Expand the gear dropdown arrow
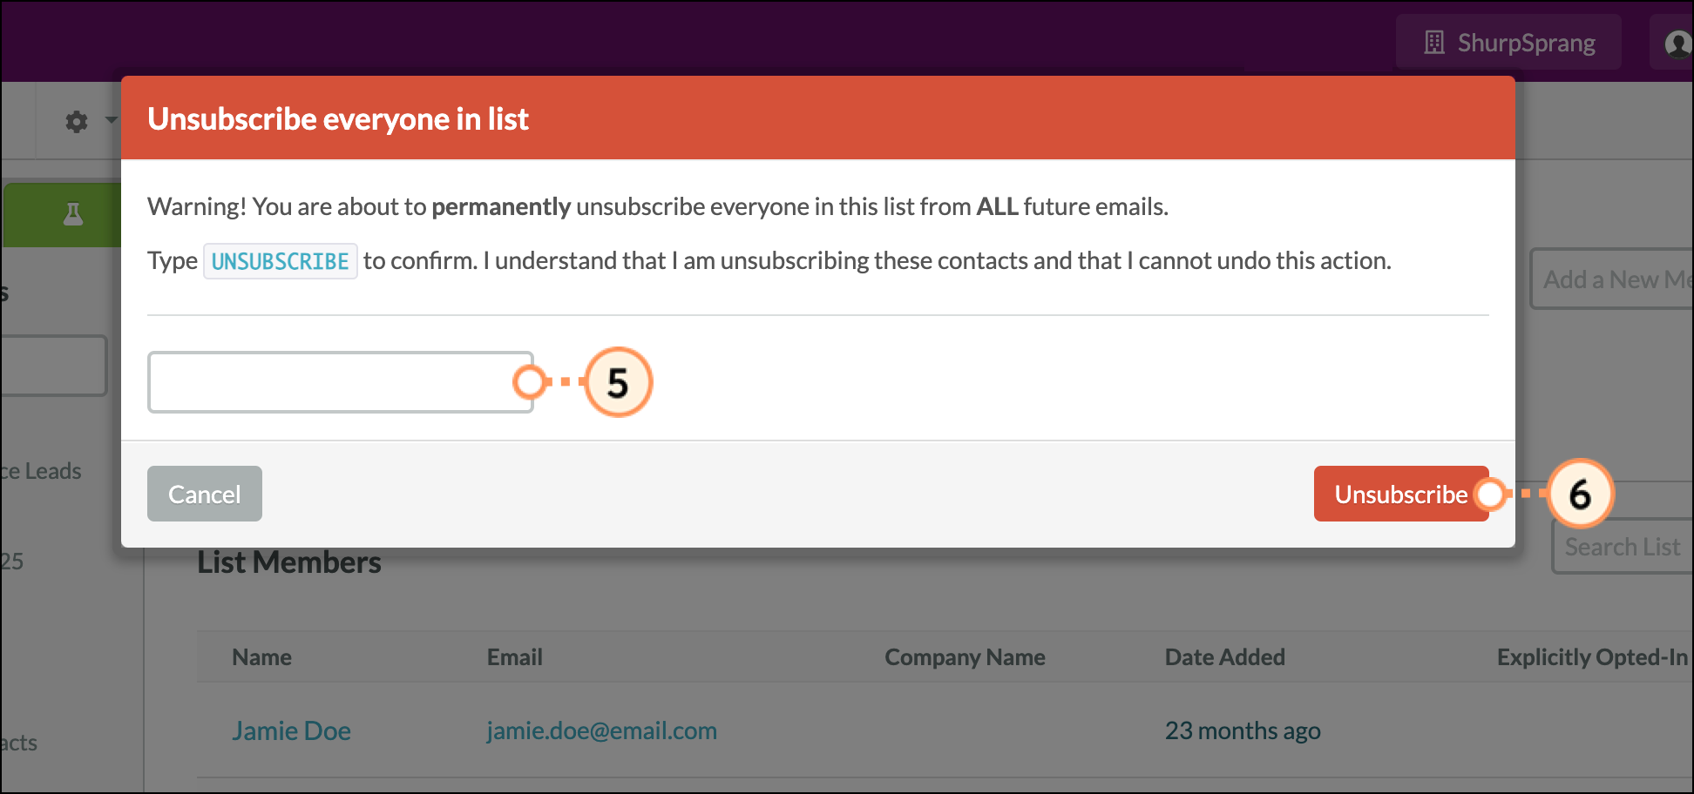1694x794 pixels. 111,120
